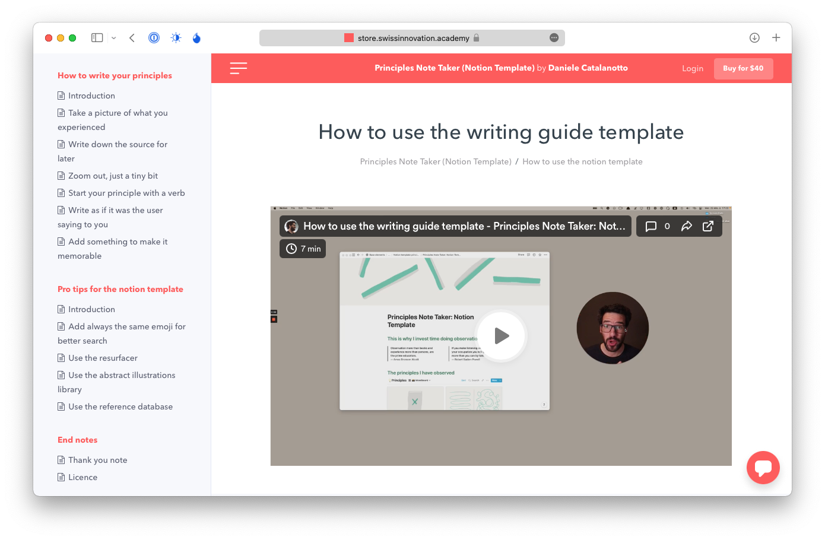This screenshot has width=825, height=540.
Task: Go back using the browser back arrow
Action: (x=132, y=38)
